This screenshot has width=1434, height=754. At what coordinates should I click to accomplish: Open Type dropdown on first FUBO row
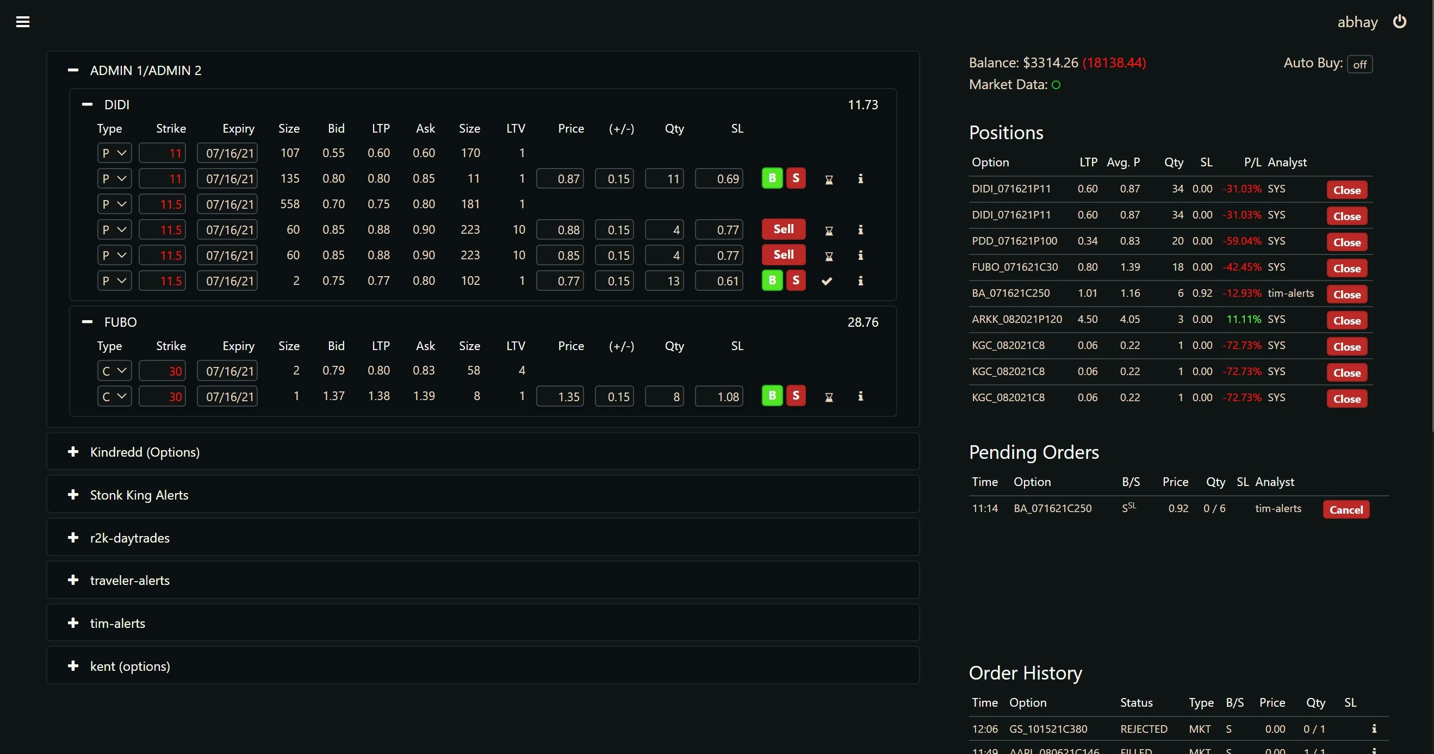point(114,371)
